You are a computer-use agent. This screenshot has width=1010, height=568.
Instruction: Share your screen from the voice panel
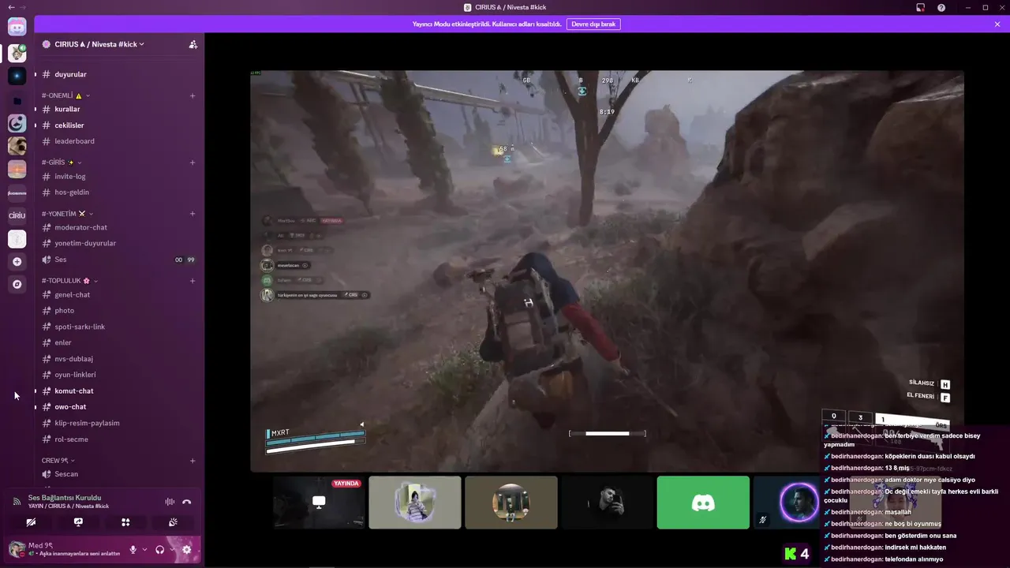(78, 522)
